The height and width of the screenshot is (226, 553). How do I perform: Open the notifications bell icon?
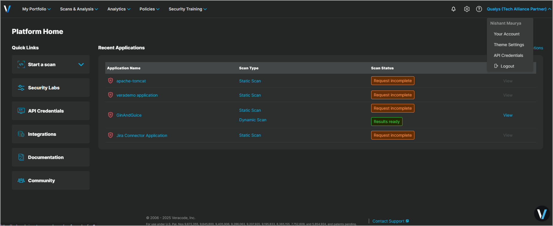tap(454, 9)
